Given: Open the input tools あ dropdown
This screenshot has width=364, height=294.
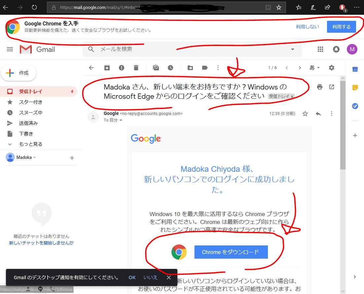Looking at the screenshot, I should (x=314, y=68).
